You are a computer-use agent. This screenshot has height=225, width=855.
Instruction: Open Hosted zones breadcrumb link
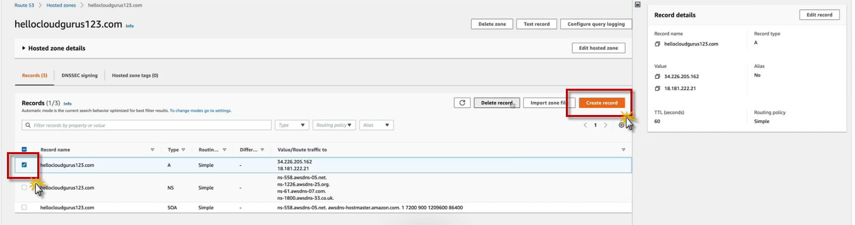coord(61,5)
